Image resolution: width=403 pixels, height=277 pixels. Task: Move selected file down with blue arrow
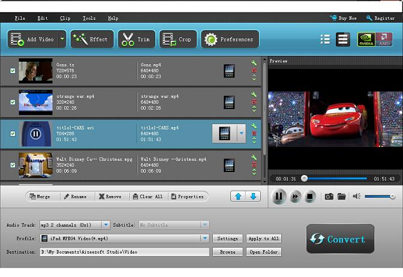point(253,197)
